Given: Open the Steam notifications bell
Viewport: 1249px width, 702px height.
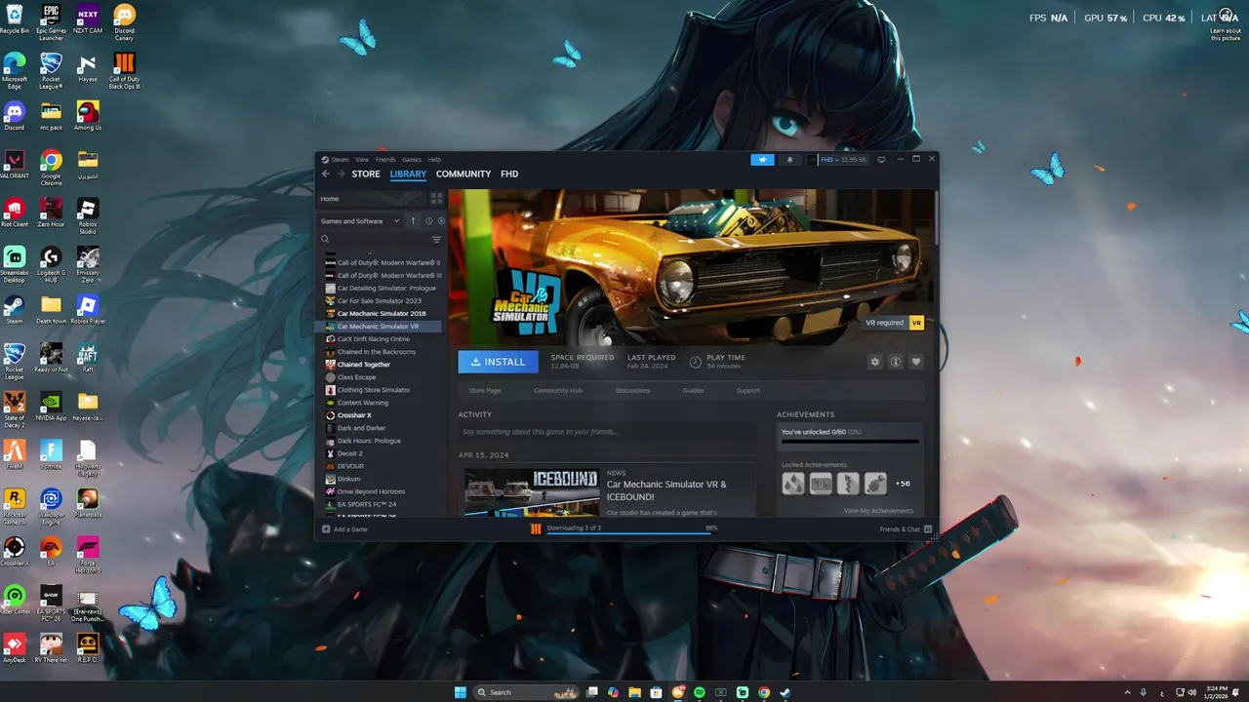Looking at the screenshot, I should pos(789,160).
